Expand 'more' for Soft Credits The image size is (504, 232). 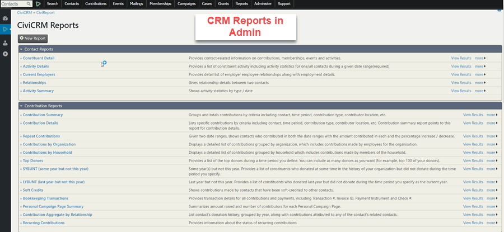[492, 190]
